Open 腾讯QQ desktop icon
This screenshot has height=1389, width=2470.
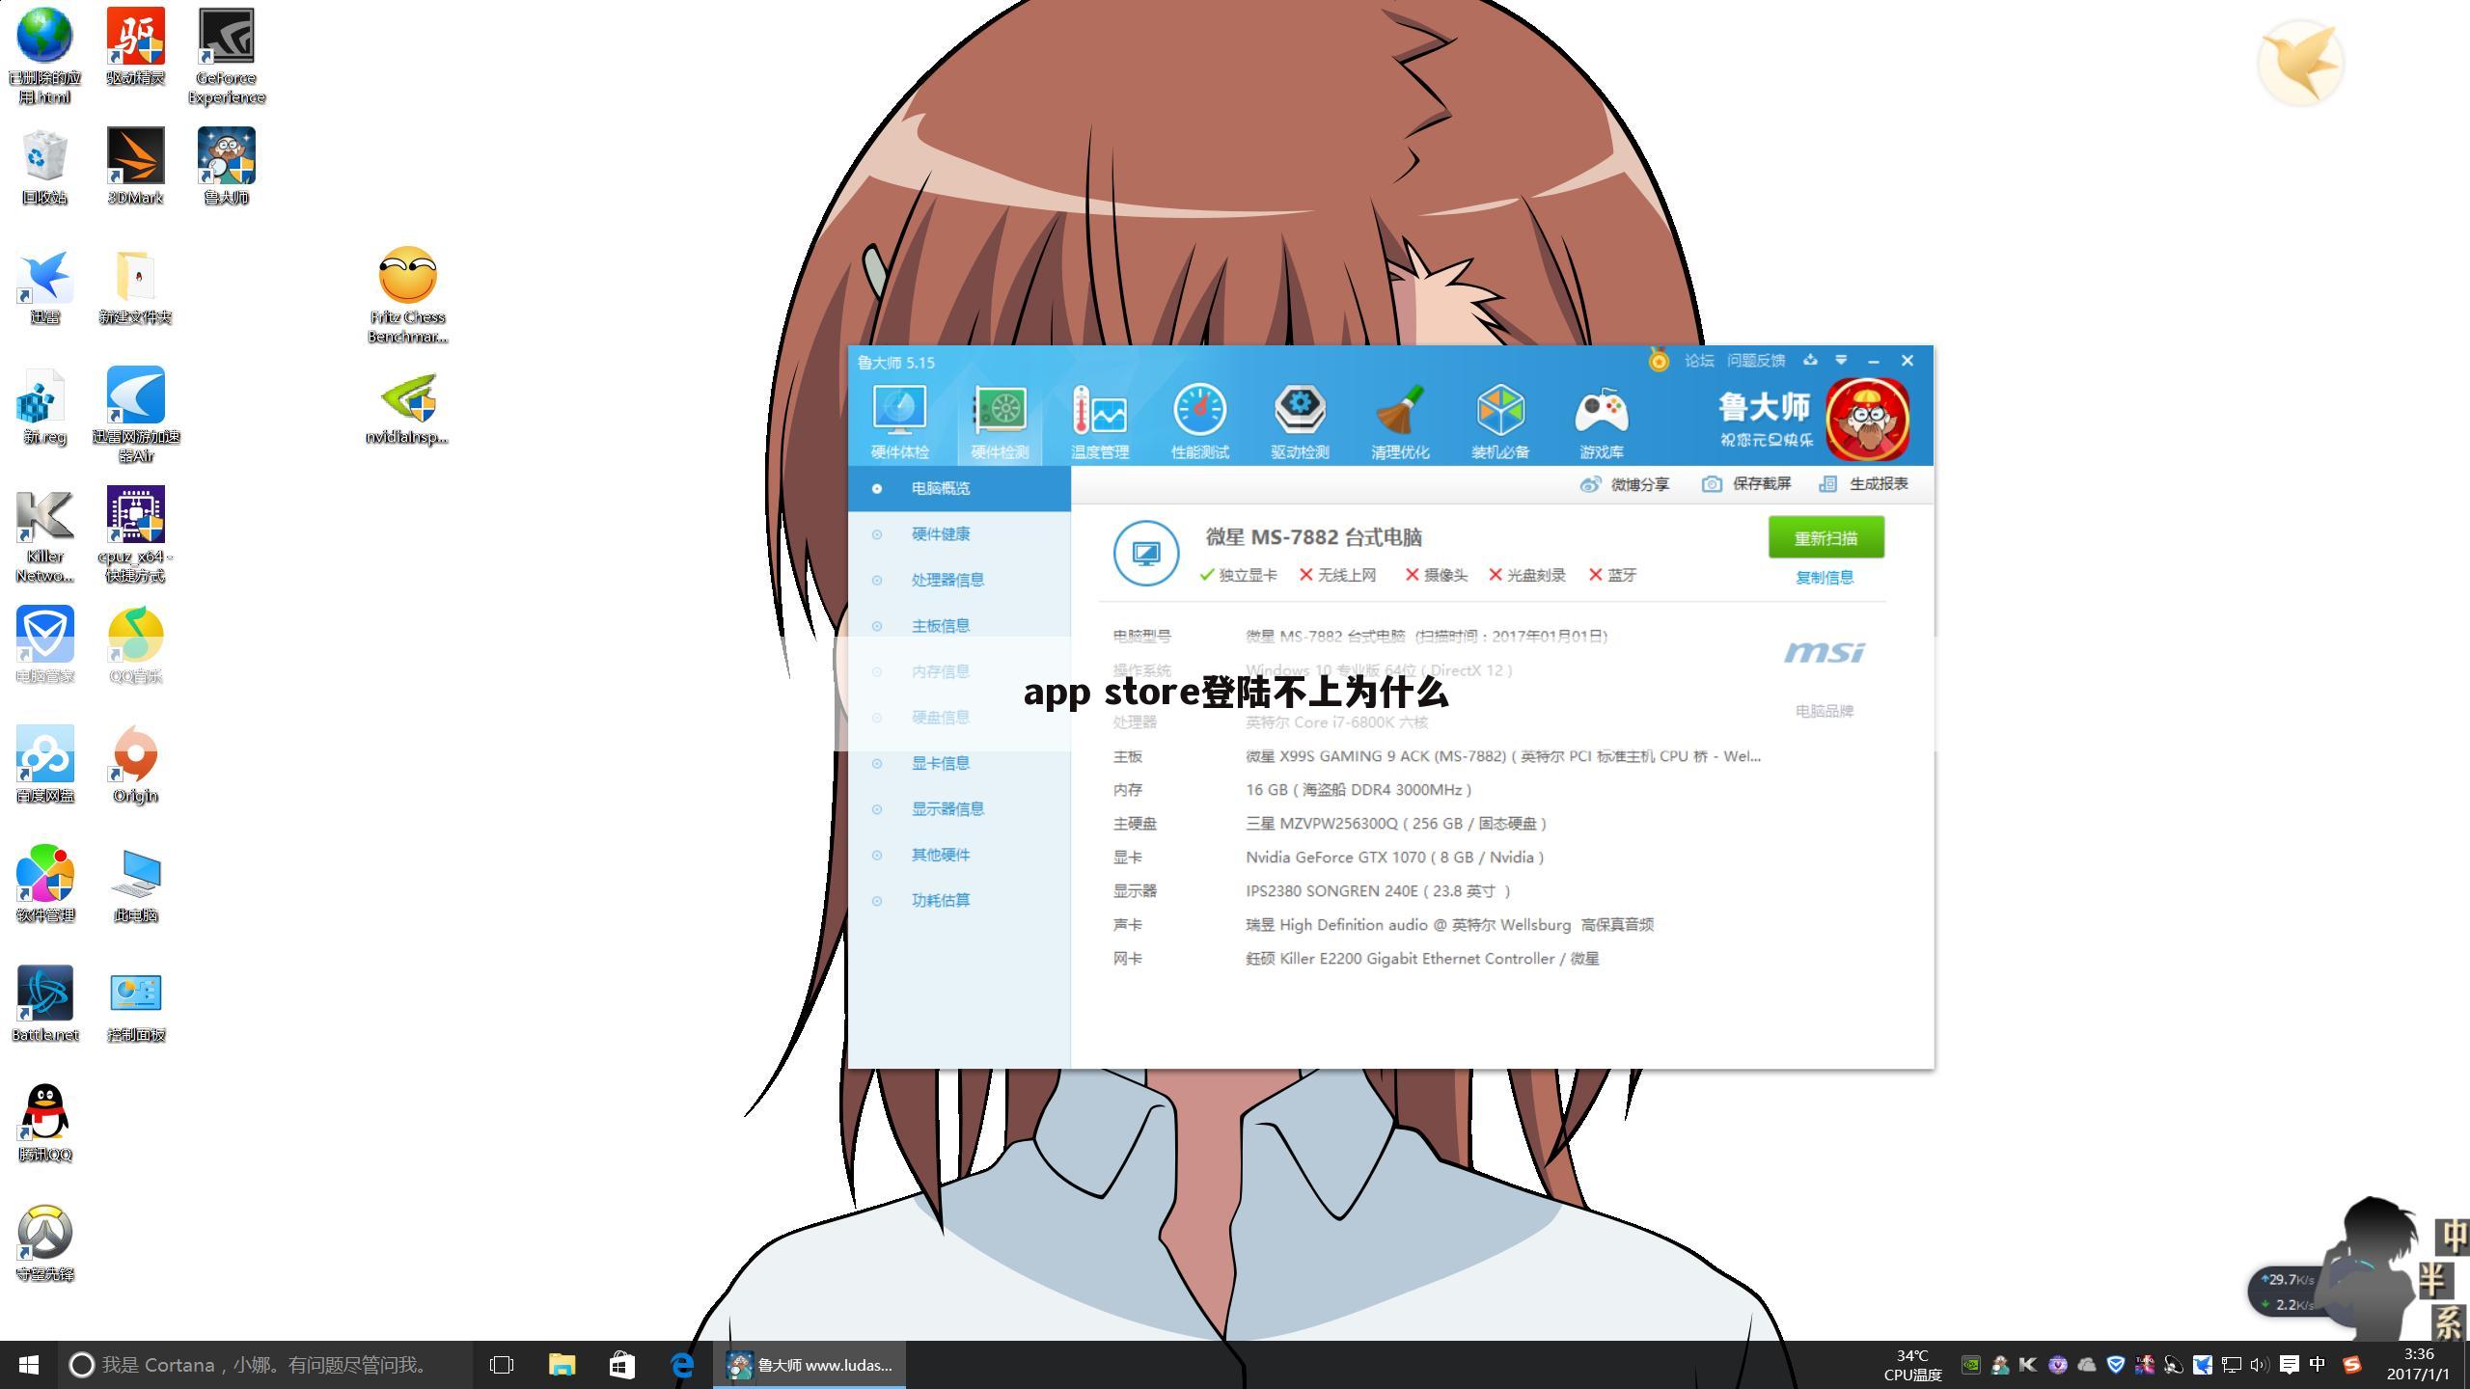tap(44, 1123)
